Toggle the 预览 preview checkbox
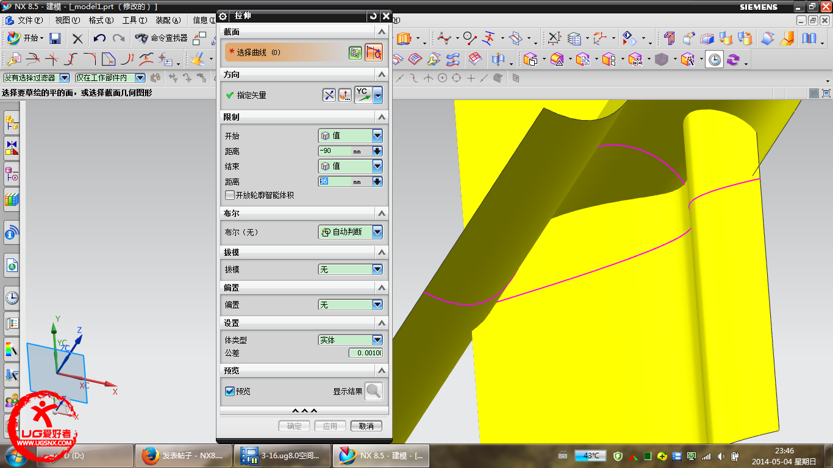The height and width of the screenshot is (468, 833). point(230,391)
